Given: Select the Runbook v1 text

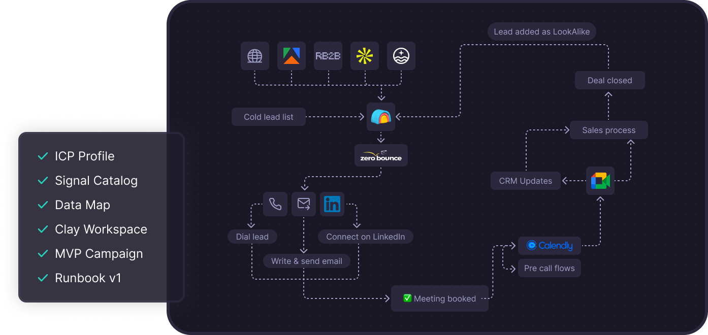Looking at the screenshot, I should [88, 278].
